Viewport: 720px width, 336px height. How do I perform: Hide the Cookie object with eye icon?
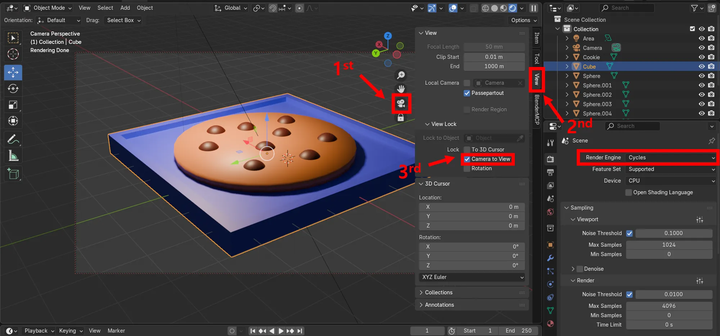click(x=701, y=57)
